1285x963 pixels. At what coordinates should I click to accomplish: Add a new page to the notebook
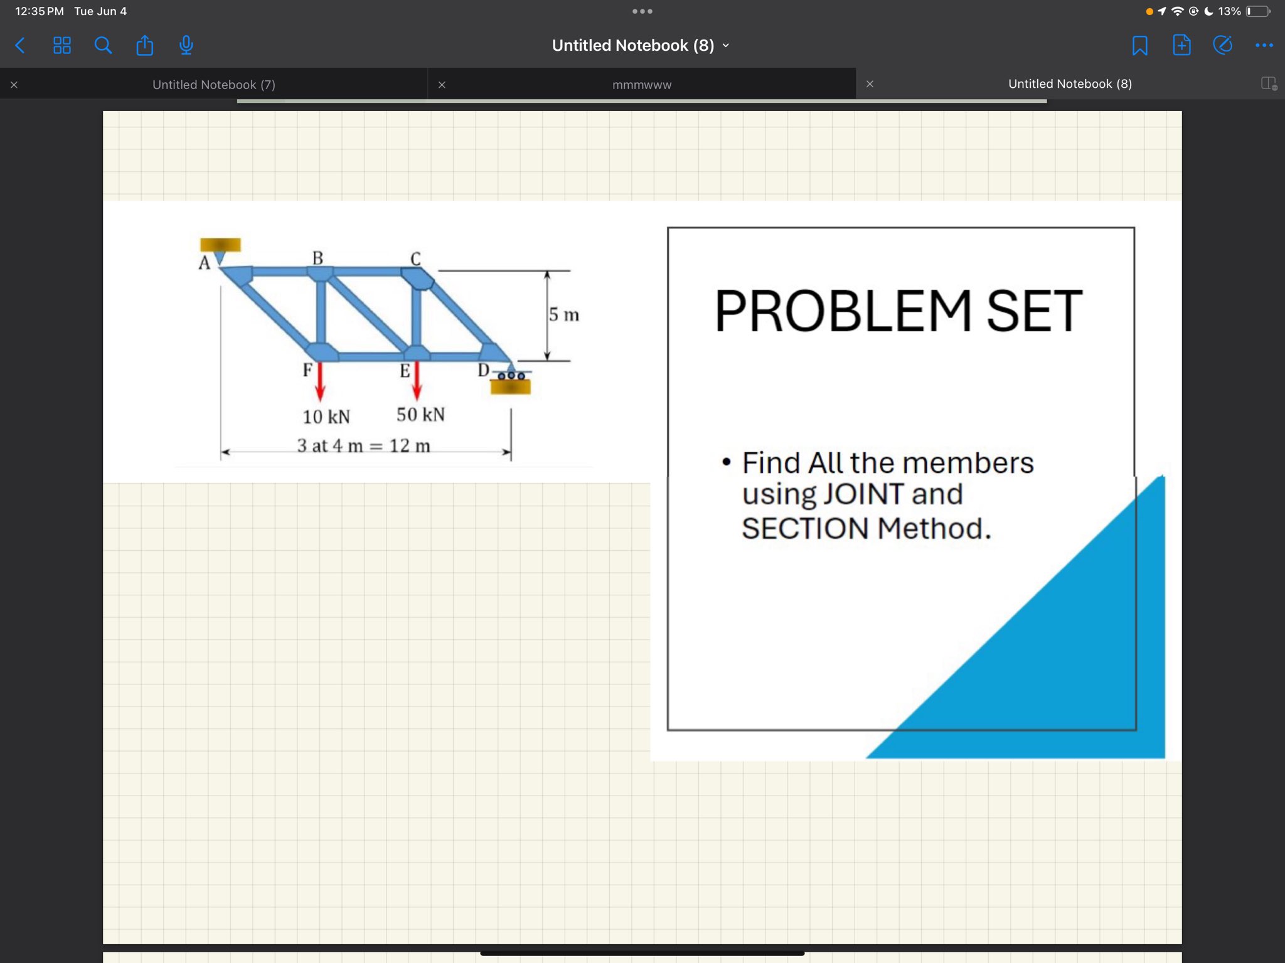coord(1182,45)
